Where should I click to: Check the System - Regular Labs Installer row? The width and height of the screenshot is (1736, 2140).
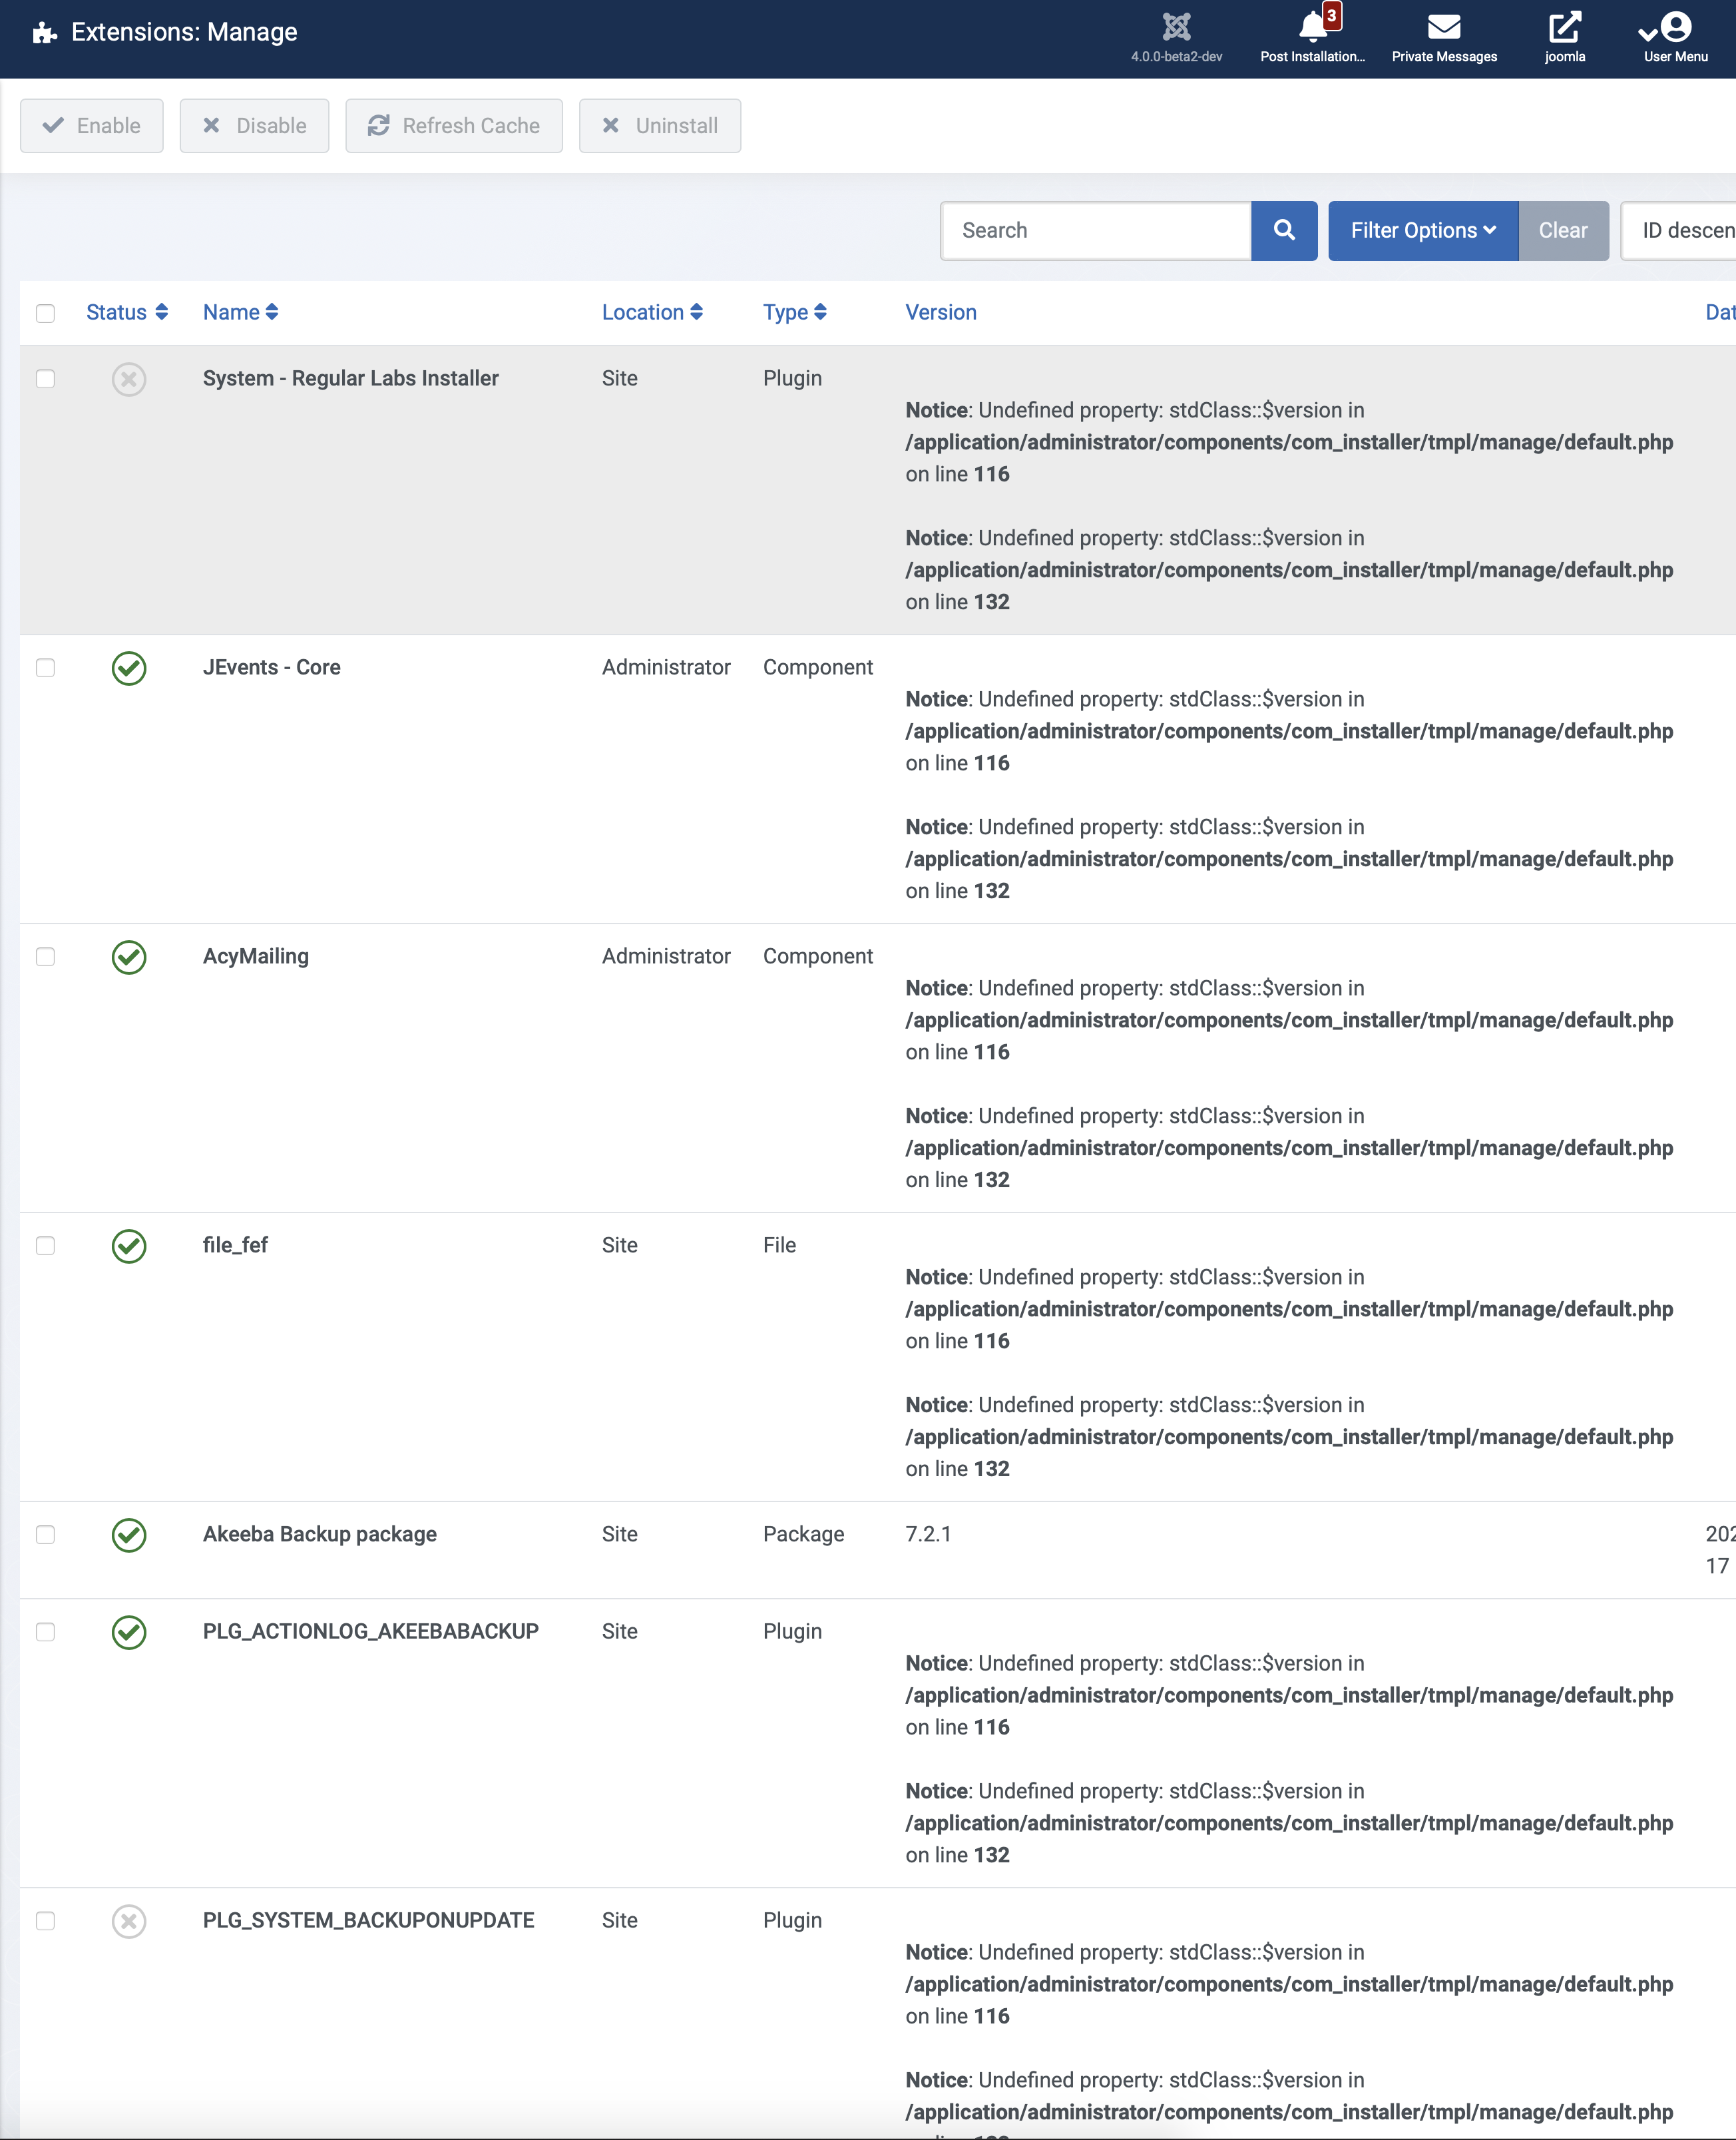click(x=45, y=379)
